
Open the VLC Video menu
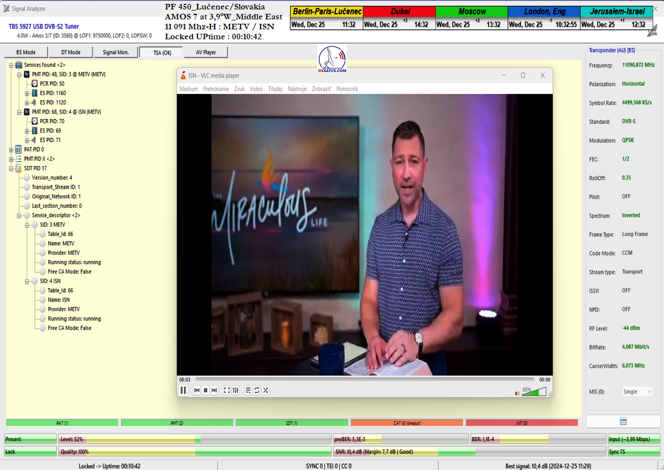(x=256, y=89)
